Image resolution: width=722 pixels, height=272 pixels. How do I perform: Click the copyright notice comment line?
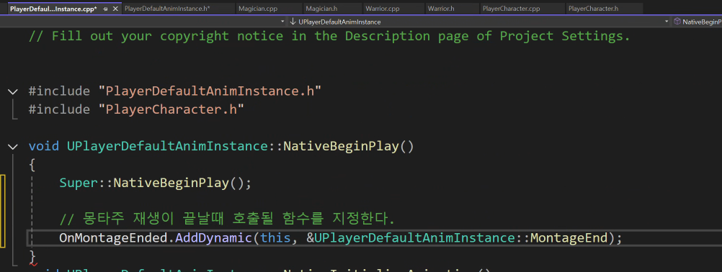tap(329, 36)
